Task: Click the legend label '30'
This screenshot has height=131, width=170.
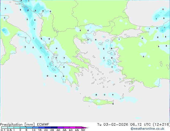Action: tap(58, 130)
